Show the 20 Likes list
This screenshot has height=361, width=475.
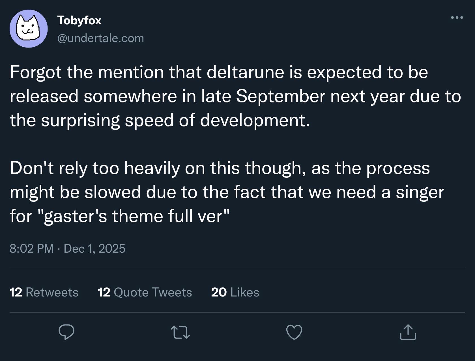pyautogui.click(x=235, y=292)
